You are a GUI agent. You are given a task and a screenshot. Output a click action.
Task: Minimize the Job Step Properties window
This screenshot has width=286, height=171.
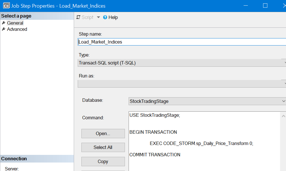(x=246, y=6)
